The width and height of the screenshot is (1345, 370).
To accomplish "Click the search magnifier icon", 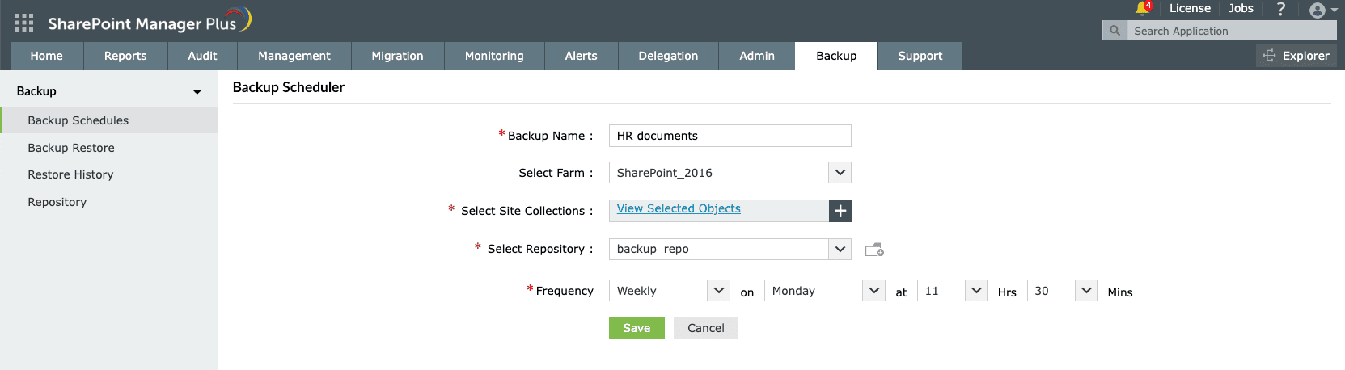I will [x=1114, y=31].
